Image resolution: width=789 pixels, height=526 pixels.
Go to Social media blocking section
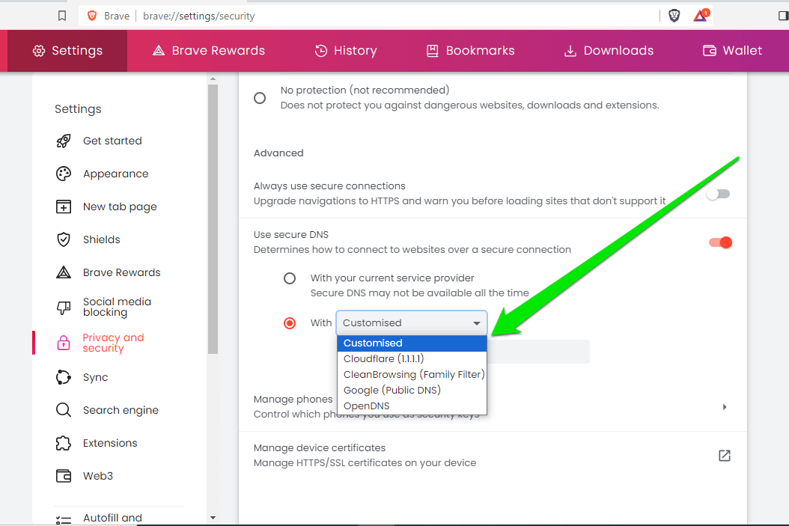[118, 307]
